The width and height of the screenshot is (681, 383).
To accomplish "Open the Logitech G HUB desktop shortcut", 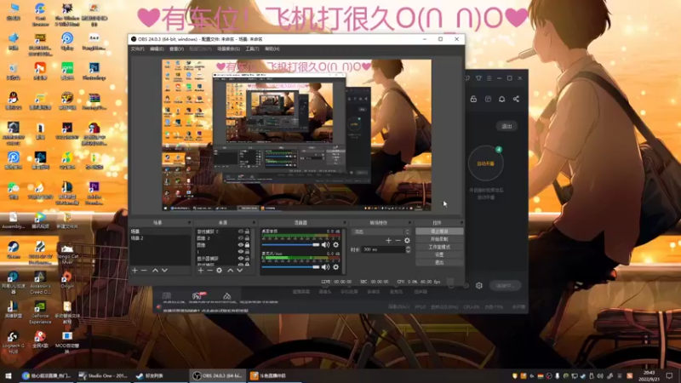I will pos(13,342).
